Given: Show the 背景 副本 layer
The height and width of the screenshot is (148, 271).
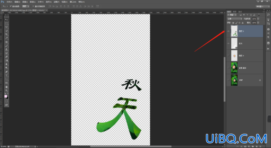Looking at the screenshot, I should click(x=228, y=68).
